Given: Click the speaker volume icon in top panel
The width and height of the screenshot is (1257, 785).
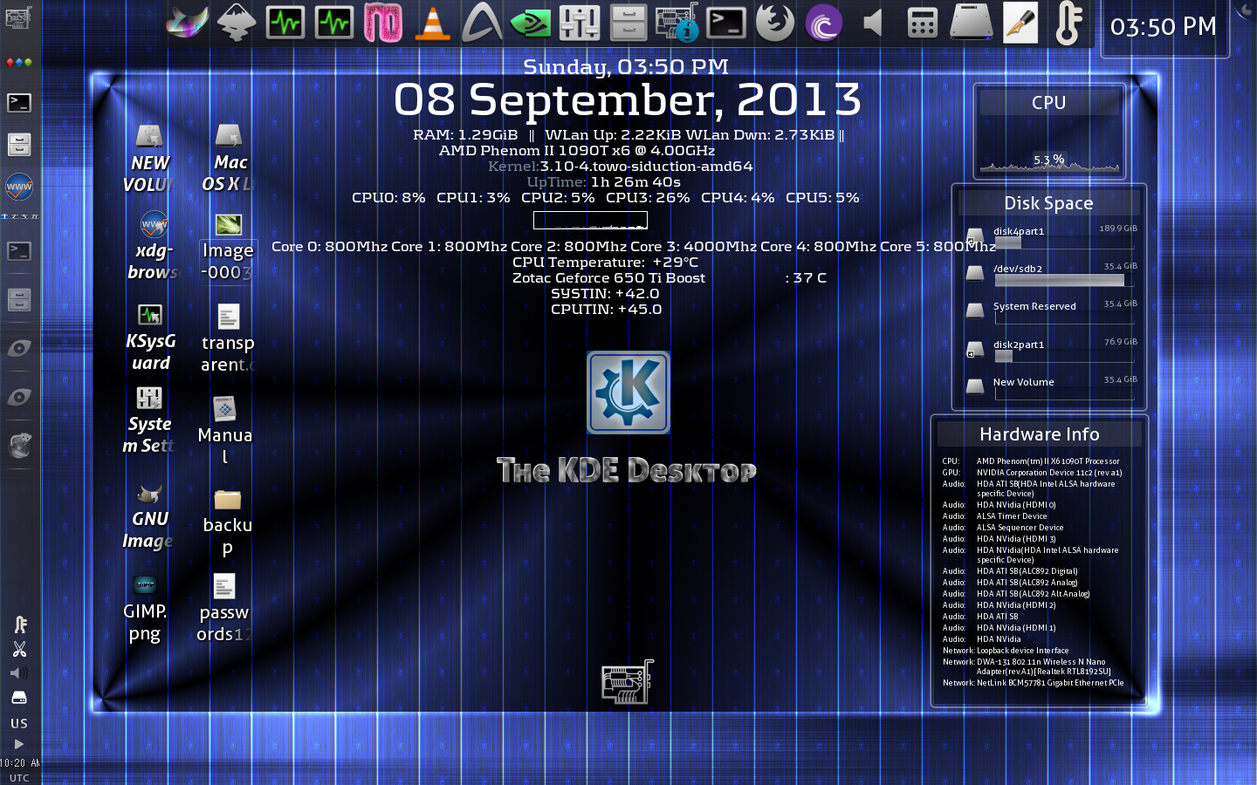Looking at the screenshot, I should (873, 23).
